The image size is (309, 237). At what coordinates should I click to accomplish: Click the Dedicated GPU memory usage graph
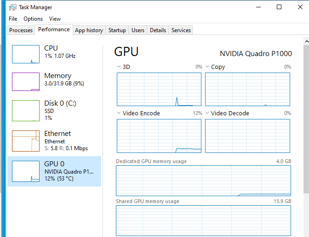203,181
